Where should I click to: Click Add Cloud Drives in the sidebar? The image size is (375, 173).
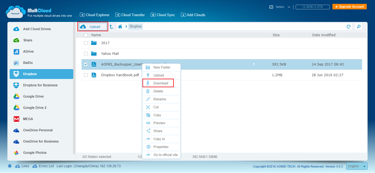point(41,29)
